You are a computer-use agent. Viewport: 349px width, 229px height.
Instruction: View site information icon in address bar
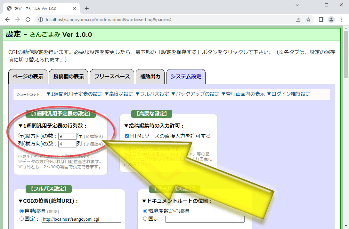tap(41, 20)
